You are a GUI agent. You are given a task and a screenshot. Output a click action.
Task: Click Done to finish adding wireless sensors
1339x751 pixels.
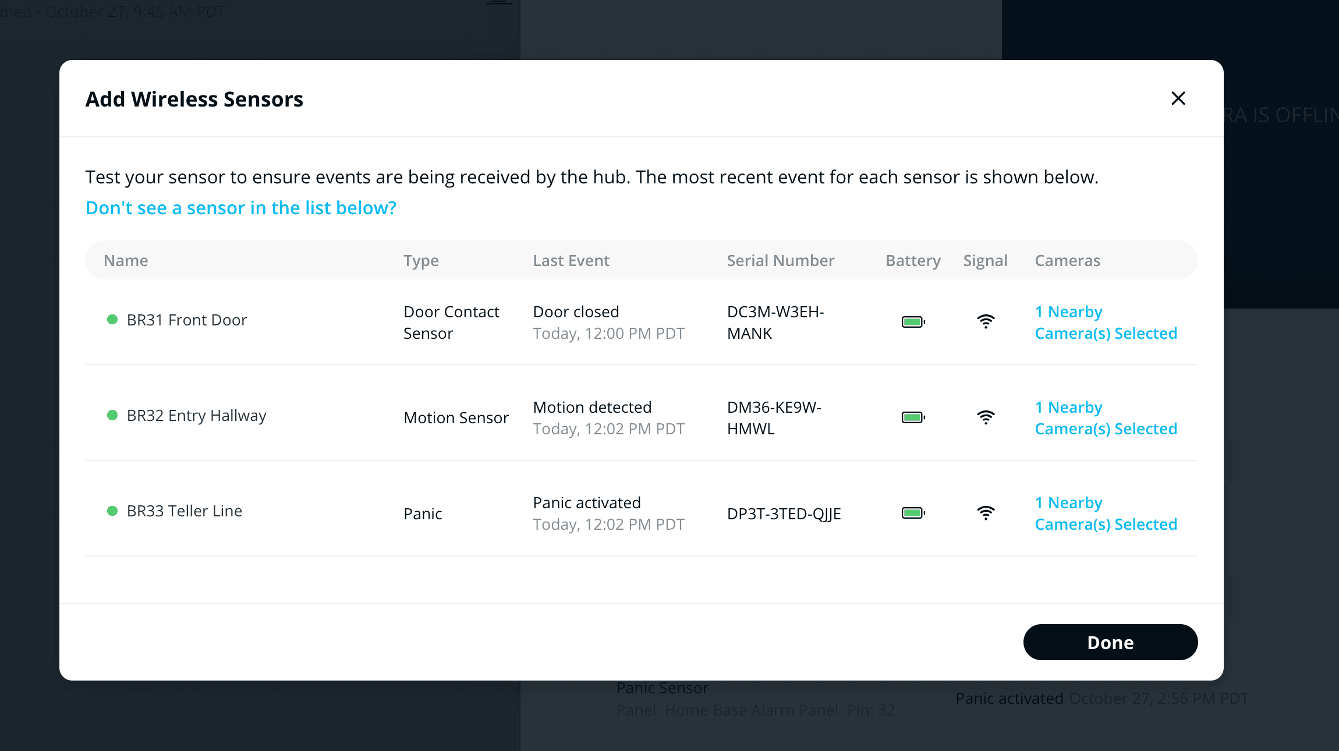[x=1109, y=642]
